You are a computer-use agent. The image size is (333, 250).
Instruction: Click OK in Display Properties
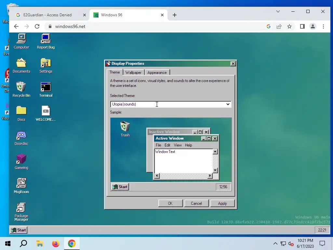click(170, 203)
